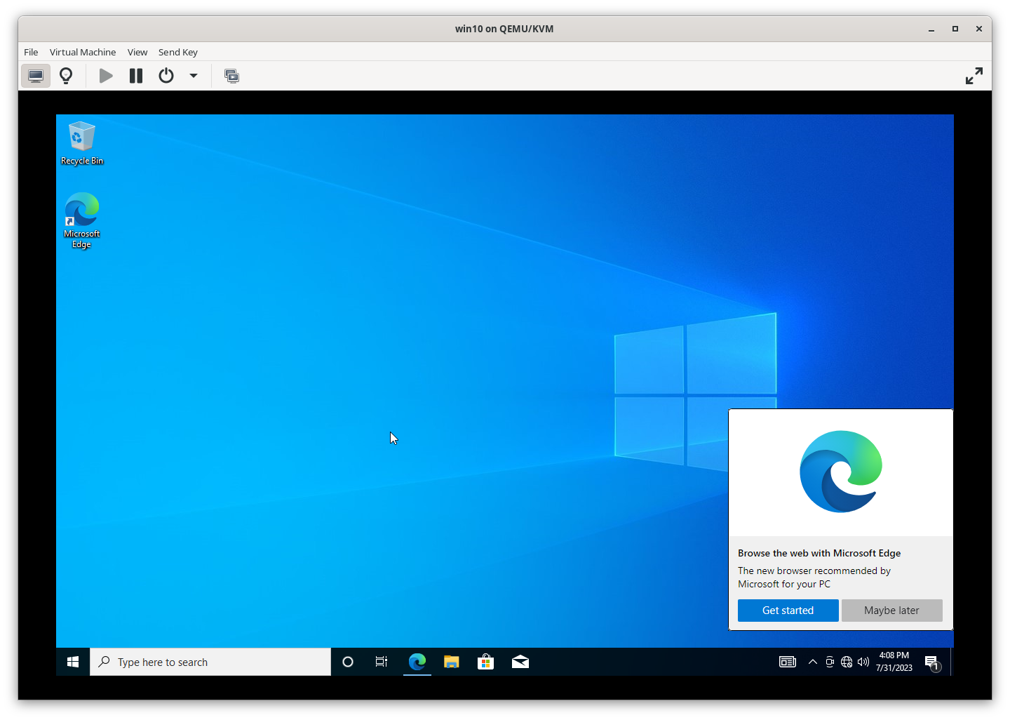Open File Explorer from the taskbar
The image size is (1010, 720).
[x=451, y=662]
